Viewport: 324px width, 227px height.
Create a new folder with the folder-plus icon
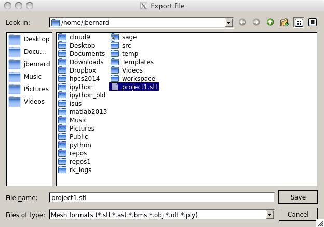pyautogui.click(x=285, y=22)
